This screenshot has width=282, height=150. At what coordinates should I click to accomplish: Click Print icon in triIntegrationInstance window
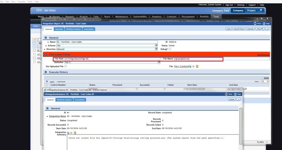click(226, 94)
